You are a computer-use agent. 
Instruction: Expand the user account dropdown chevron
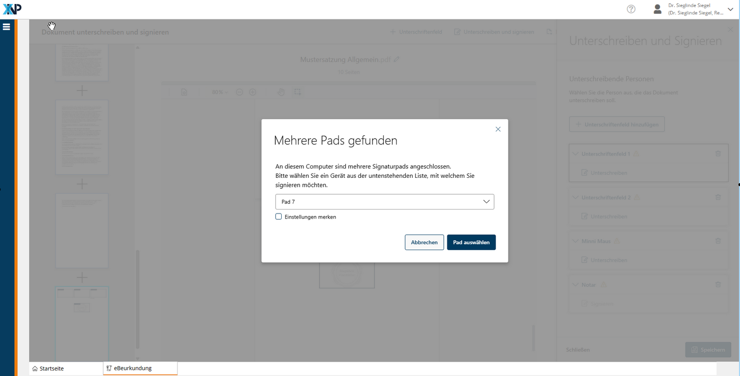click(x=730, y=9)
